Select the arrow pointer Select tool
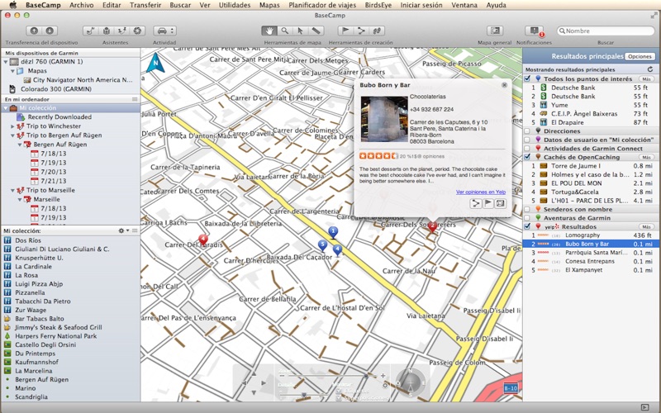The height and width of the screenshot is (413, 661). coord(300,31)
